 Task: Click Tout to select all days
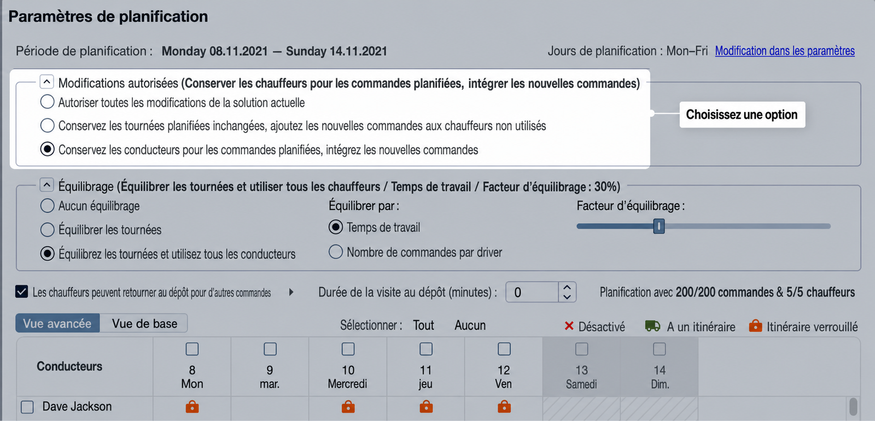[423, 325]
